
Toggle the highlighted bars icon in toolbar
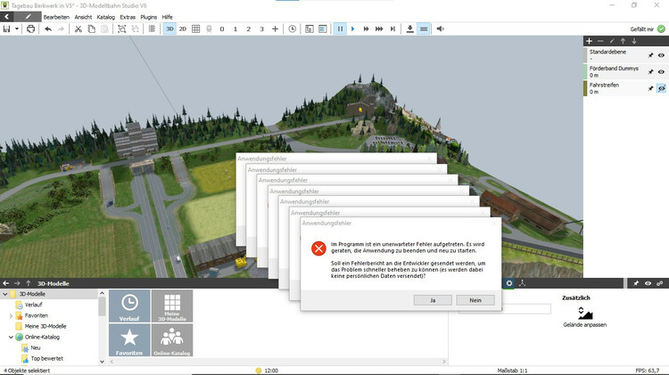coord(424,29)
